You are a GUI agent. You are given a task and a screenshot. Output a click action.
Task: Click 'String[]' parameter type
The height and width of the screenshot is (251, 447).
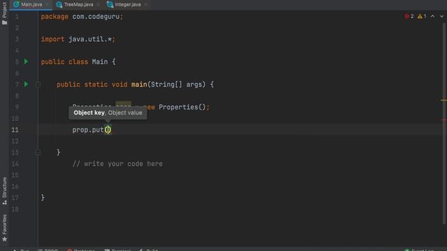click(166, 84)
